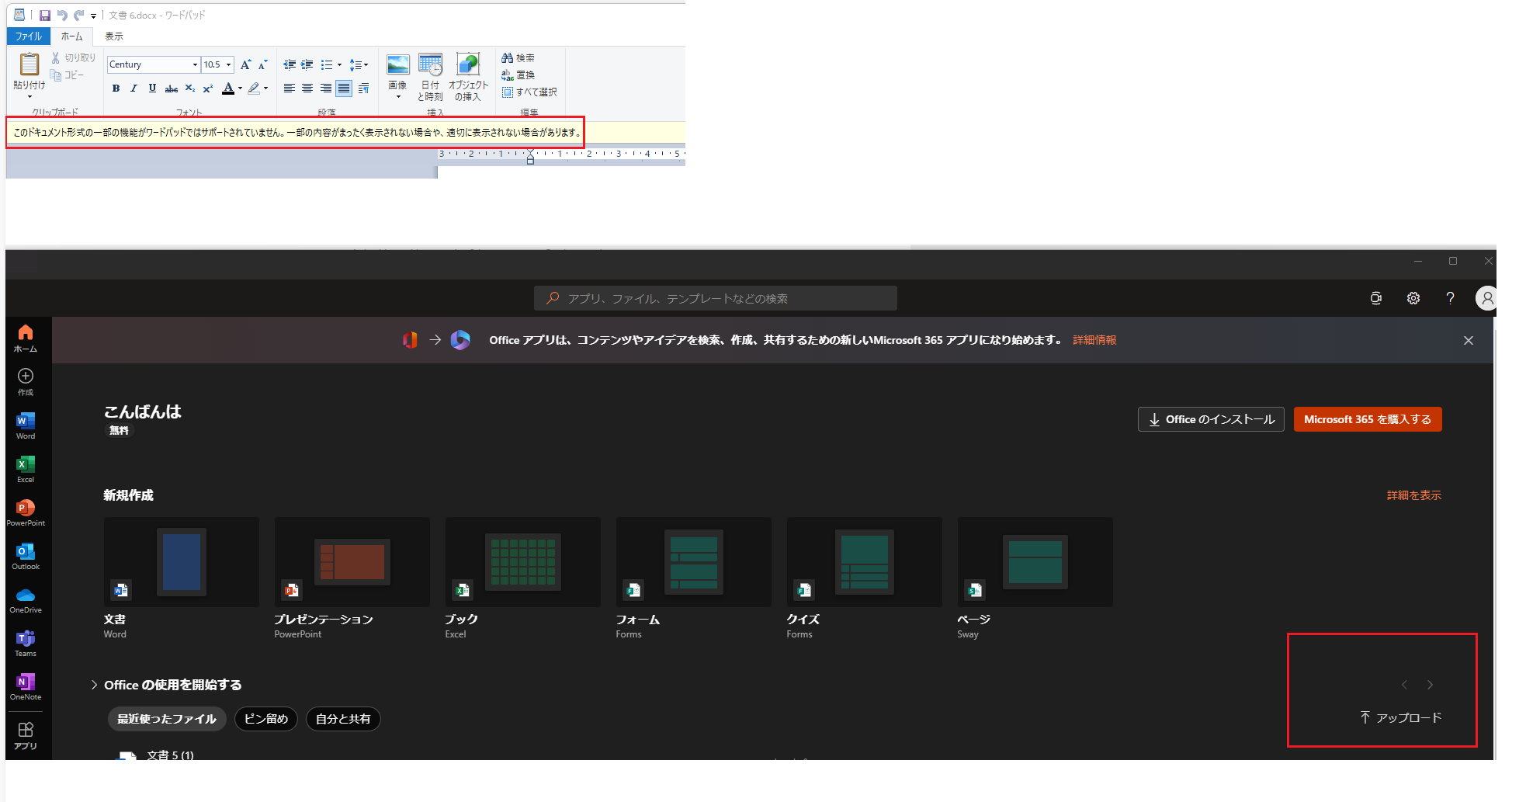Center align the text
Viewport: 1526px width, 802px height.
point(307,89)
